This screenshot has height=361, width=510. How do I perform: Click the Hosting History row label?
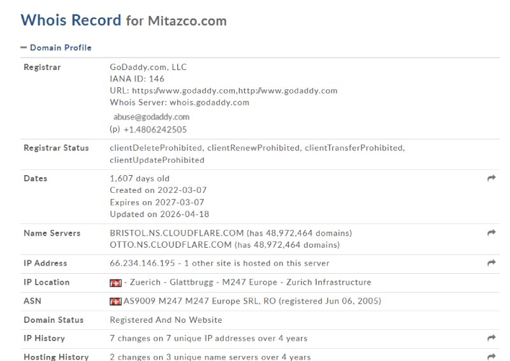coord(56,357)
